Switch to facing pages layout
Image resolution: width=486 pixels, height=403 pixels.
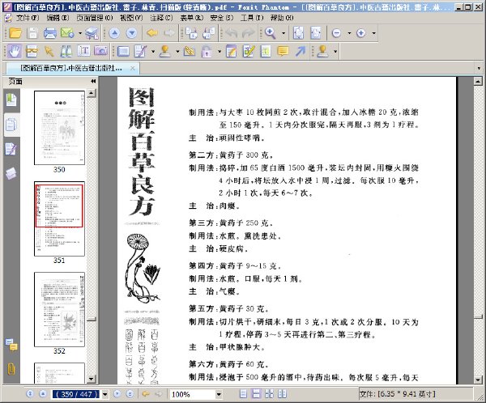269,394
